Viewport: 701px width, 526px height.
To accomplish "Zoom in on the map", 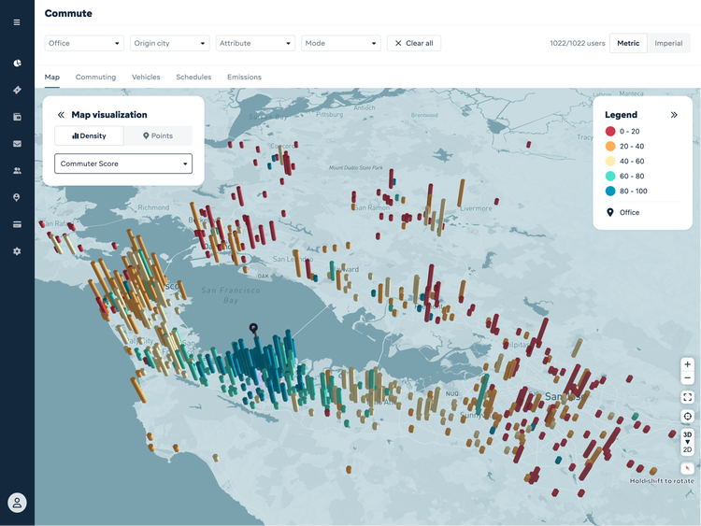I will coord(688,364).
